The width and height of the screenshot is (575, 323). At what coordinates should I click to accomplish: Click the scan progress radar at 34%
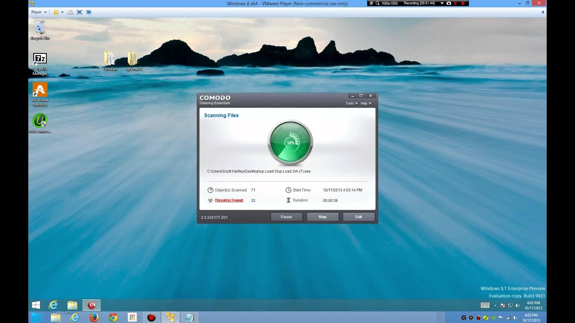(x=290, y=143)
